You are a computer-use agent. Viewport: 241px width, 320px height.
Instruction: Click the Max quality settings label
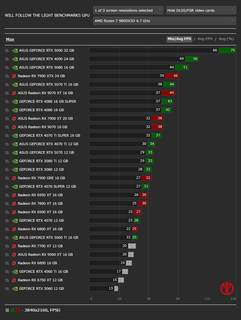(x=10, y=39)
